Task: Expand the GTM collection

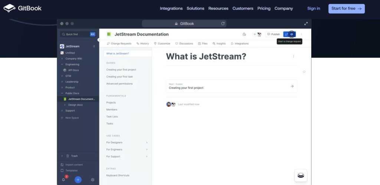Action: coord(62,76)
